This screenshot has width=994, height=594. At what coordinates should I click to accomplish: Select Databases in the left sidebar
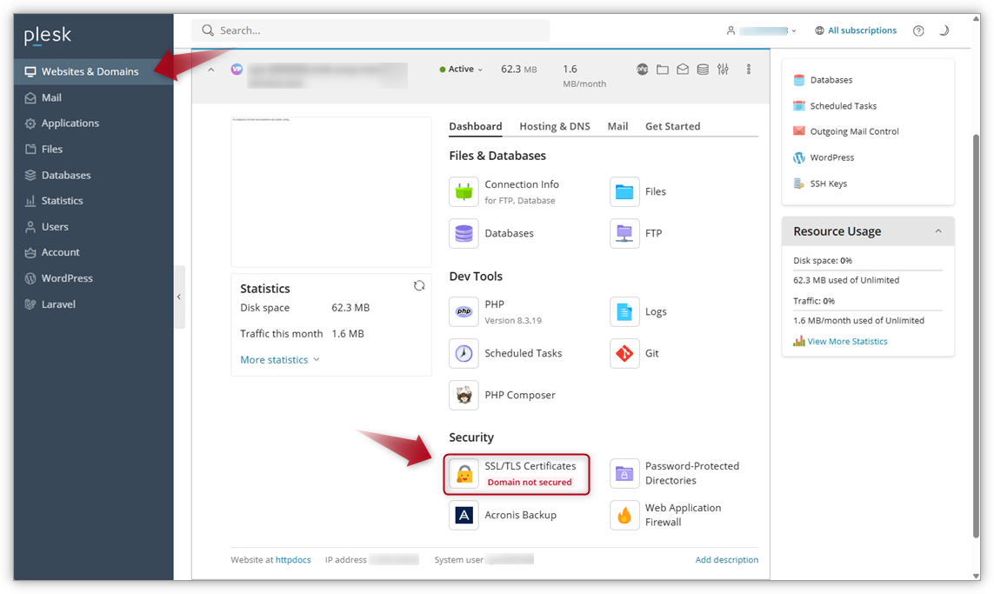click(66, 176)
